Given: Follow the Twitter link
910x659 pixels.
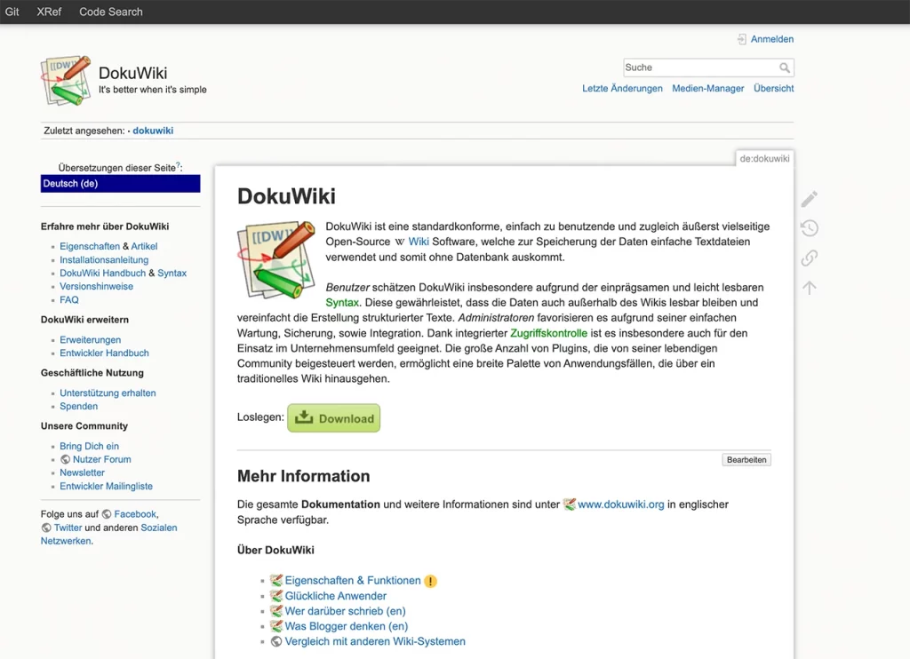Looking at the screenshot, I should [x=68, y=528].
